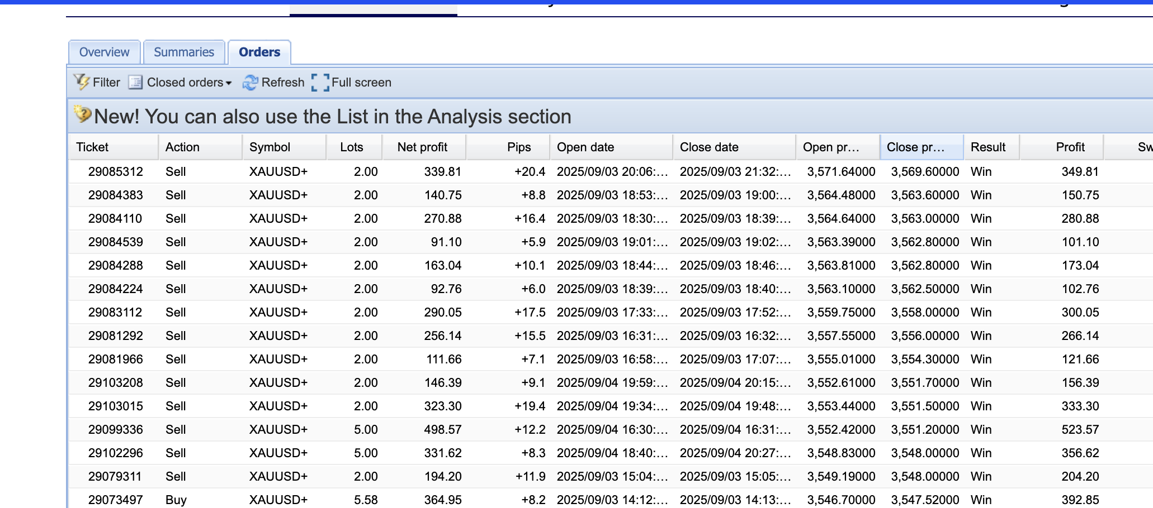This screenshot has width=1153, height=508.
Task: Click the Closed orders list icon
Action: pyautogui.click(x=135, y=83)
